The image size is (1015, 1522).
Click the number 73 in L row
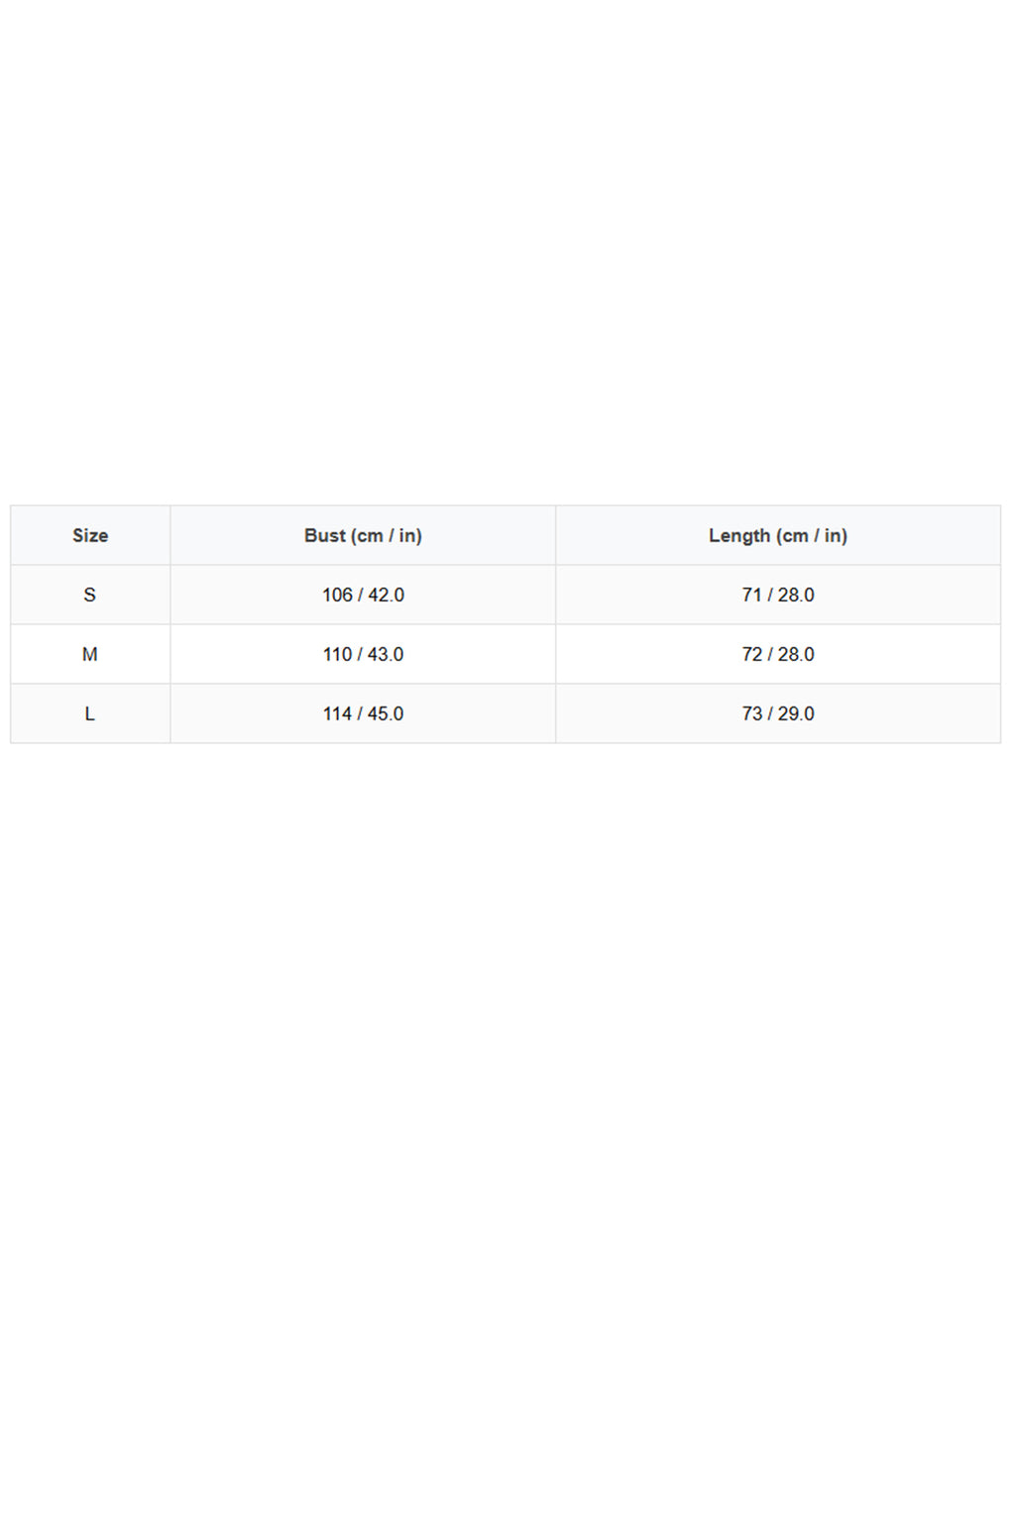pyautogui.click(x=752, y=713)
